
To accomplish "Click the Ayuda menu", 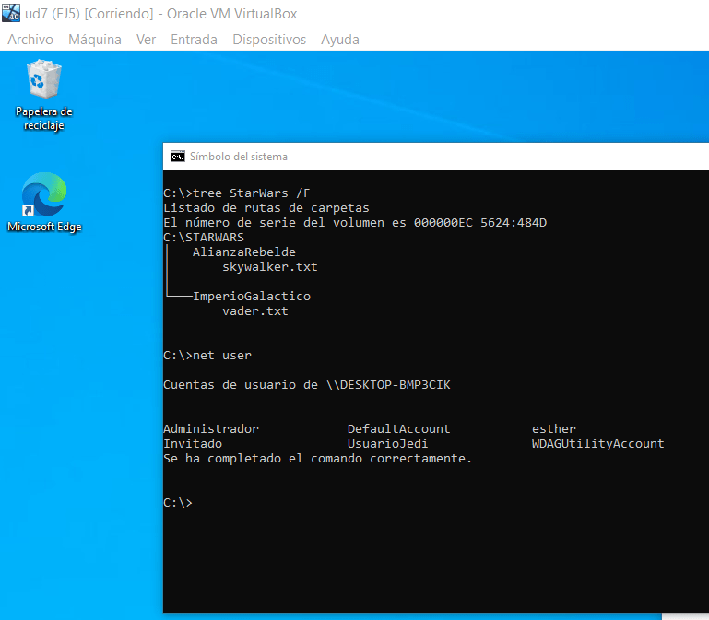I will point(340,40).
